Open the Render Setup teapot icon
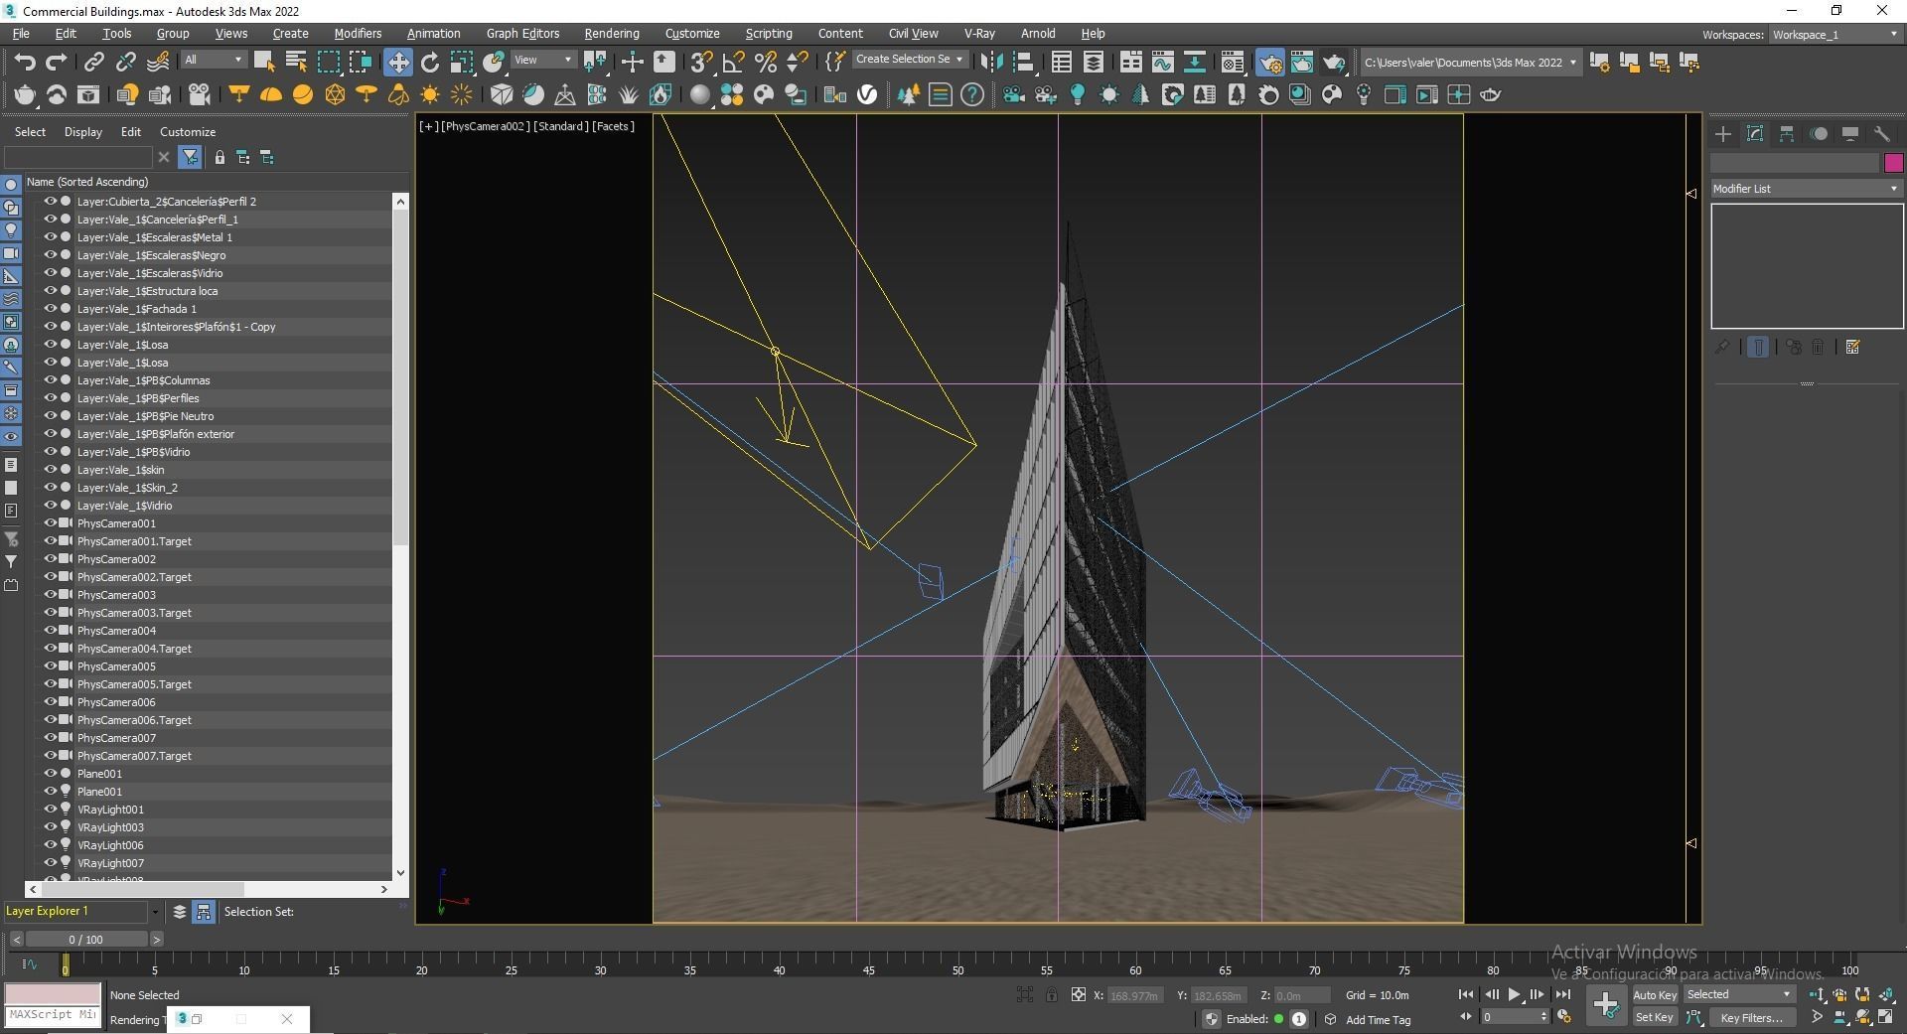 [1269, 63]
